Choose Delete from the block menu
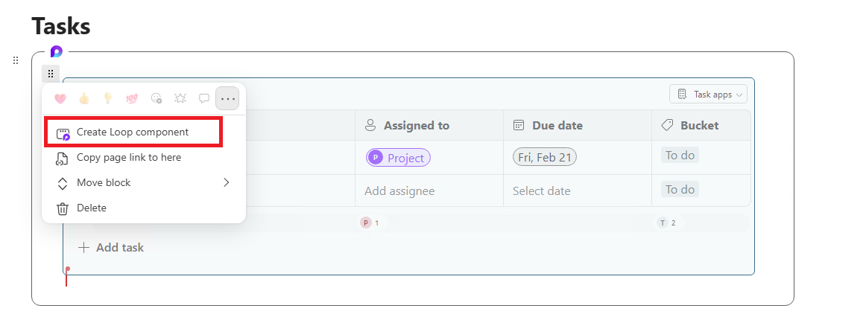The width and height of the screenshot is (866, 320). (x=91, y=208)
